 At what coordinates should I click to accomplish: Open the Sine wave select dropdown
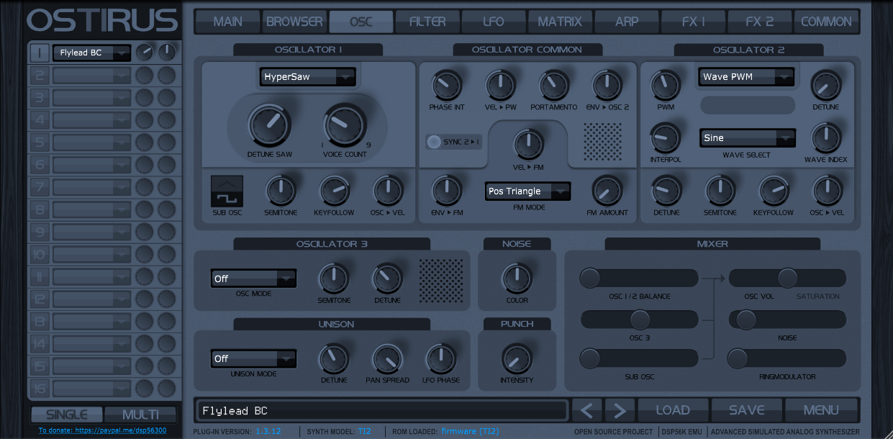click(x=747, y=137)
